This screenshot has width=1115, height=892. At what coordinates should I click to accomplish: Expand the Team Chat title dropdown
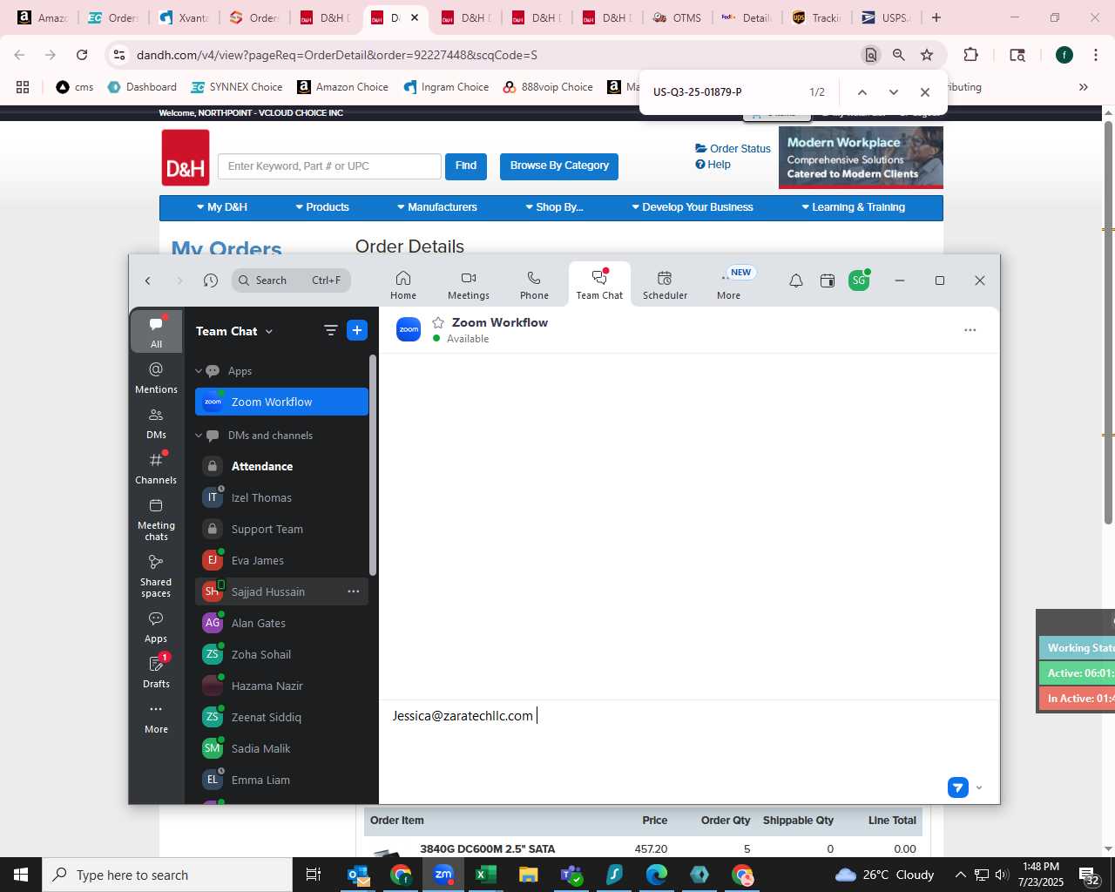tap(269, 332)
